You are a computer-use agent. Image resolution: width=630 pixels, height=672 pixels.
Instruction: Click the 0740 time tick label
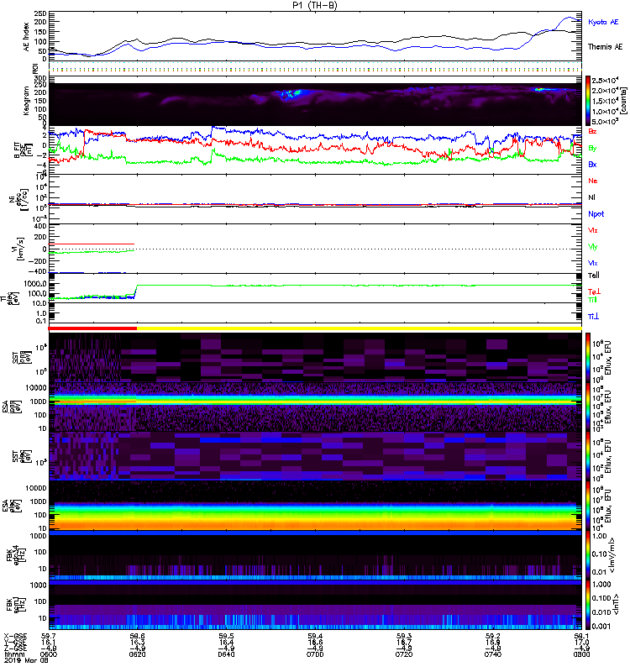click(x=493, y=654)
